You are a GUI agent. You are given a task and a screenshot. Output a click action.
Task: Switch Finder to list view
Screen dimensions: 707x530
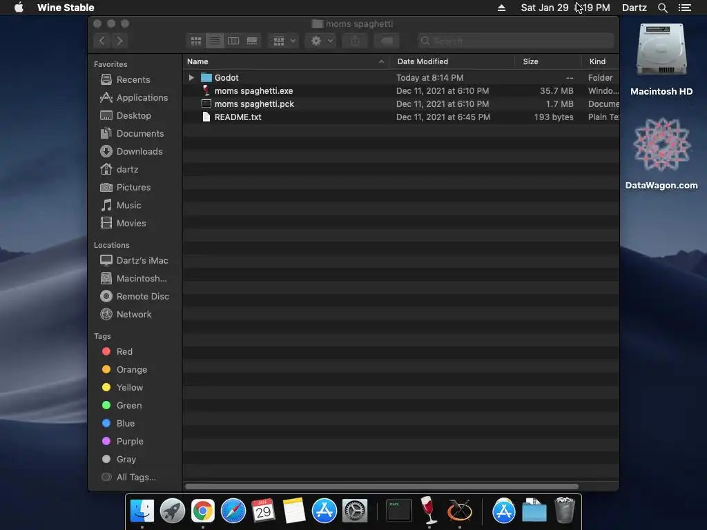pos(215,41)
